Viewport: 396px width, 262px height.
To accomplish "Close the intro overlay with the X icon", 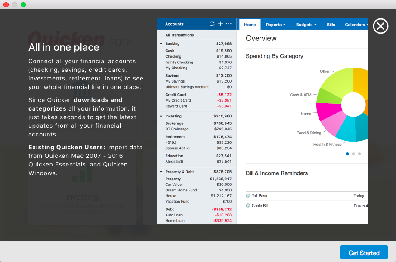I will point(381,26).
